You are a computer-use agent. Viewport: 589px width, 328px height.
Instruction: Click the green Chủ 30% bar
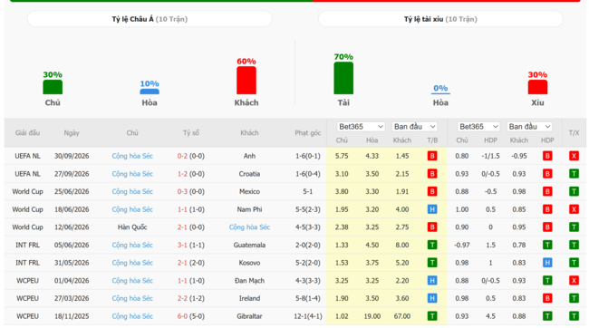click(x=53, y=87)
